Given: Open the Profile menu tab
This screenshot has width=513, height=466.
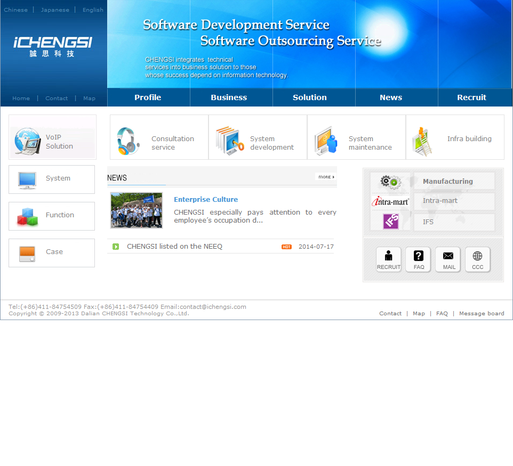Looking at the screenshot, I should click(x=148, y=97).
